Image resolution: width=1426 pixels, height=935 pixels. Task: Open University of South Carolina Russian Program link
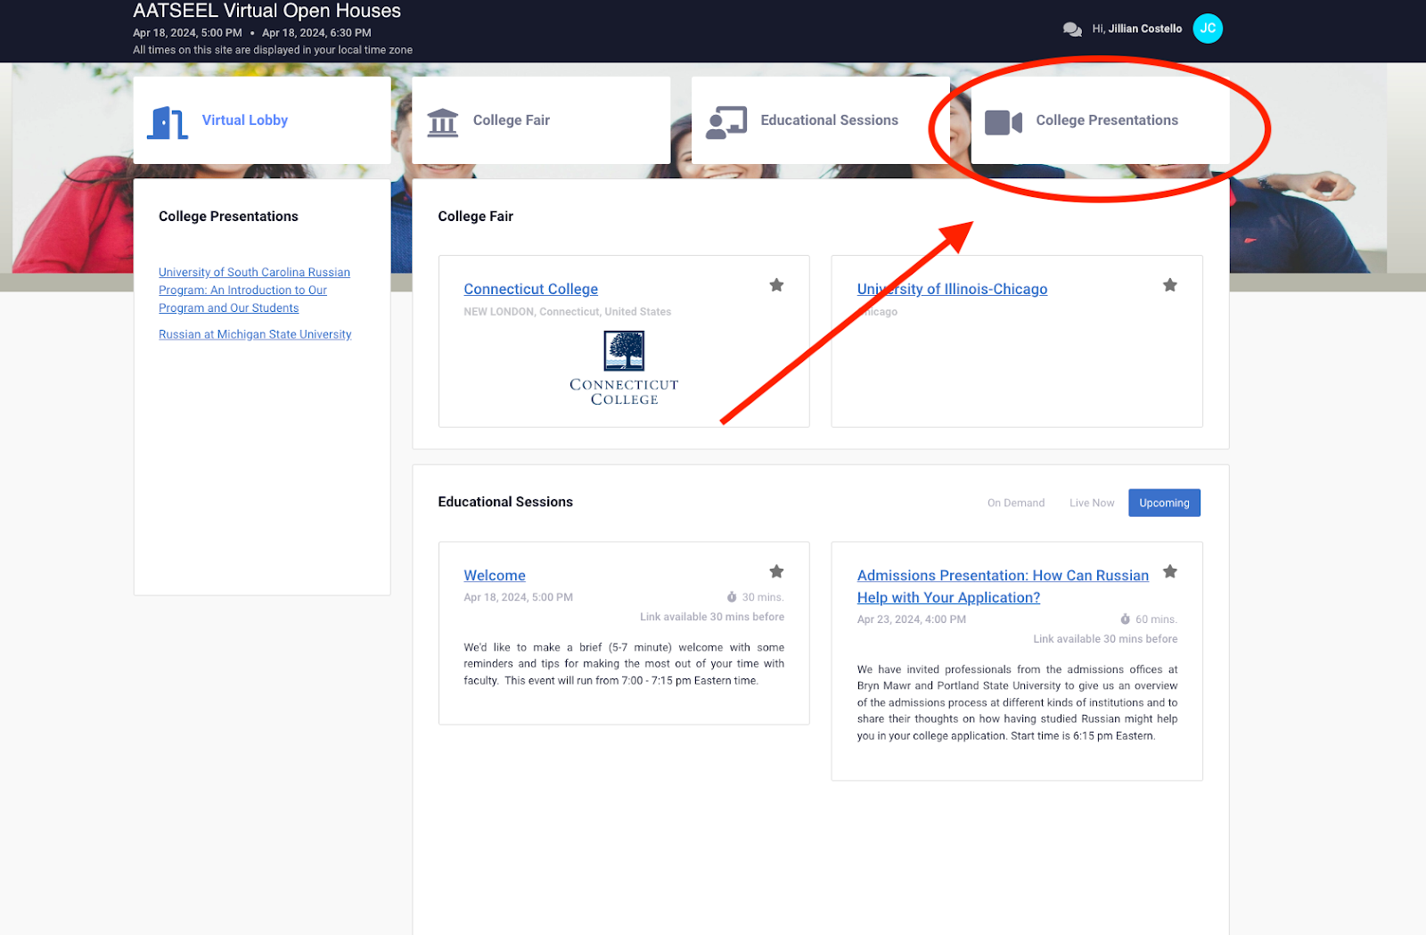[x=254, y=290]
